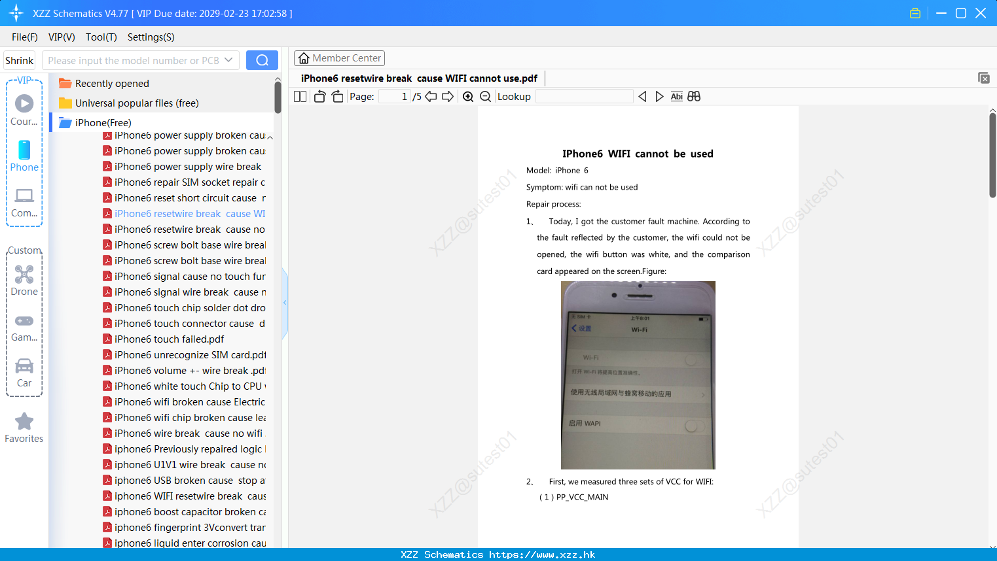This screenshot has width=997, height=561.
Task: Select the iPhone6 resetwire break WIFI pdf tab
Action: (419, 78)
